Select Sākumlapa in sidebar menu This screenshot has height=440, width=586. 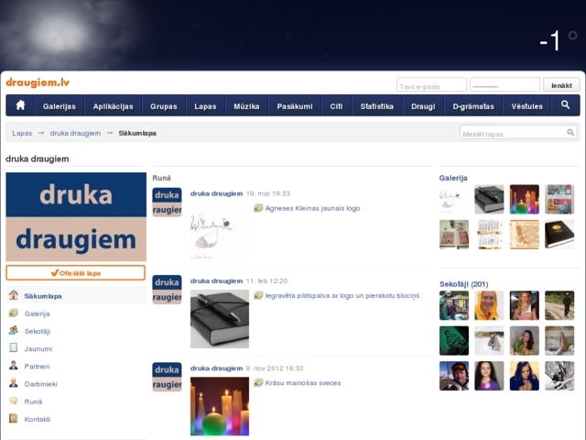[43, 296]
